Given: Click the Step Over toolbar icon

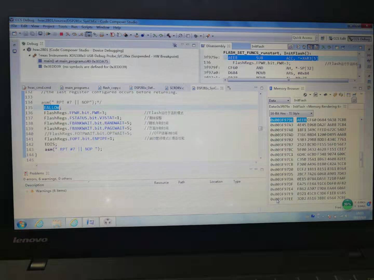Looking at the screenshot, I should pyautogui.click(x=75, y=34).
